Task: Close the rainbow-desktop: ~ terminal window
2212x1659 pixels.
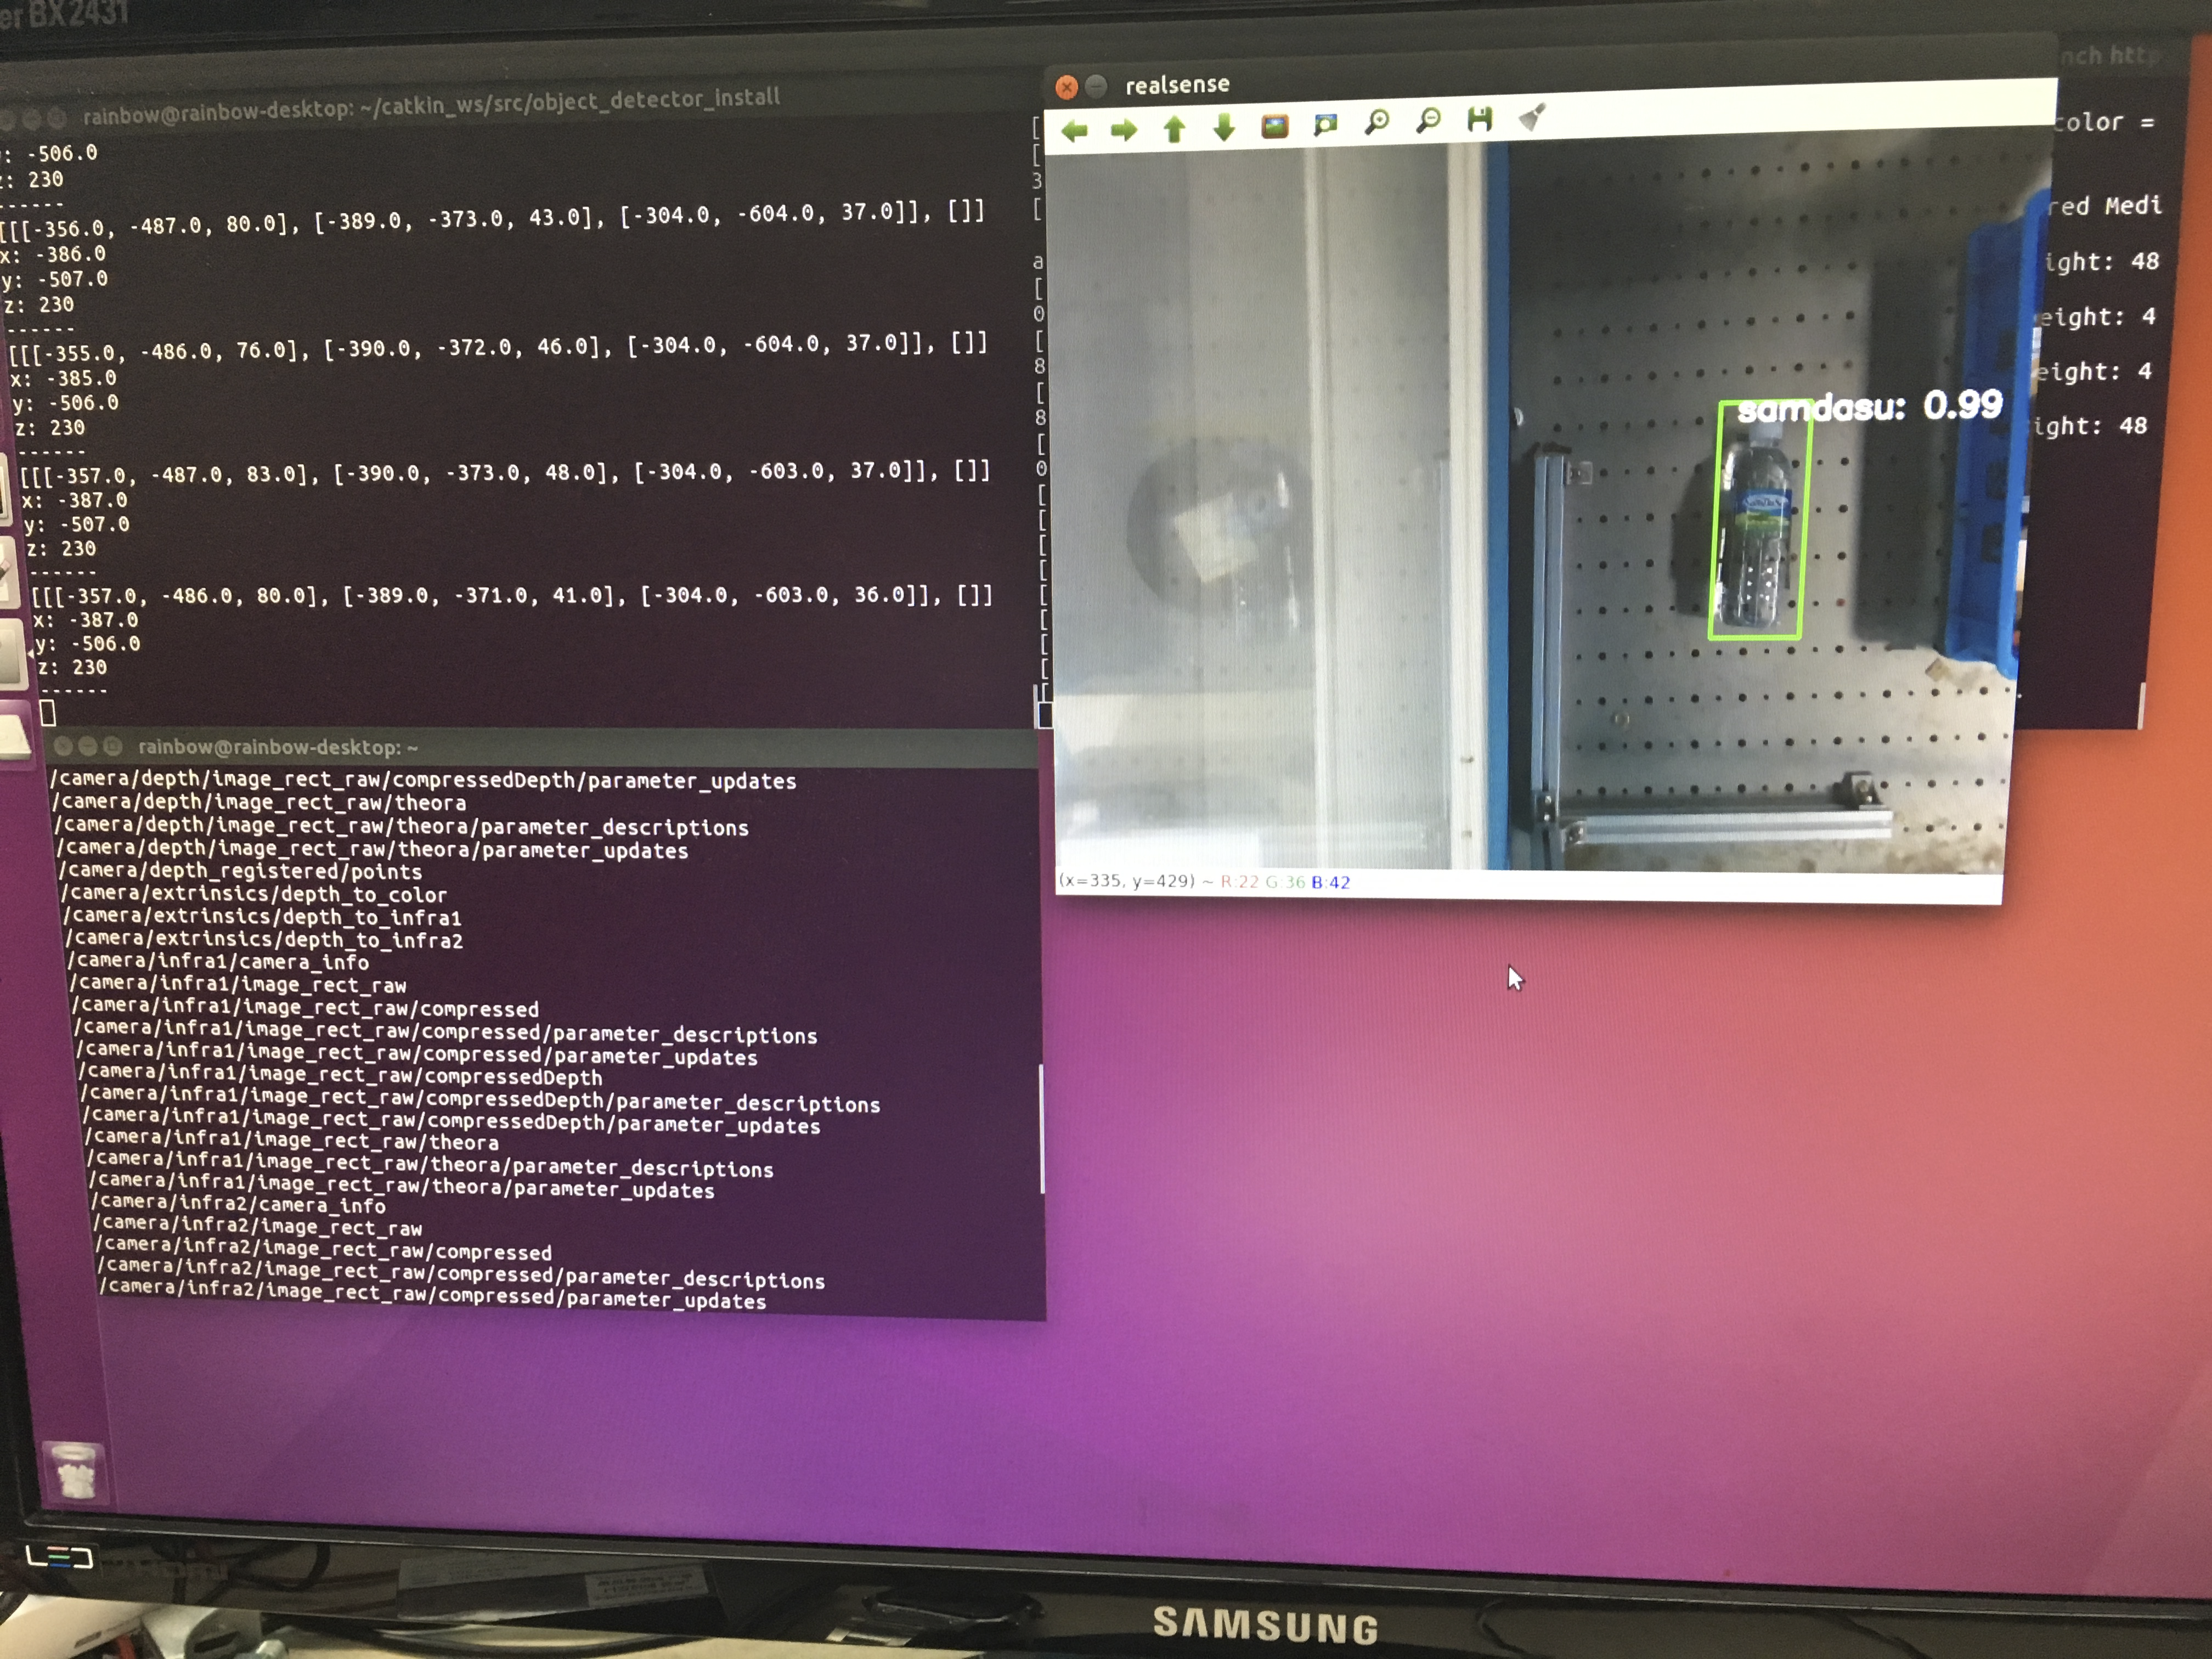Action: click(x=62, y=746)
